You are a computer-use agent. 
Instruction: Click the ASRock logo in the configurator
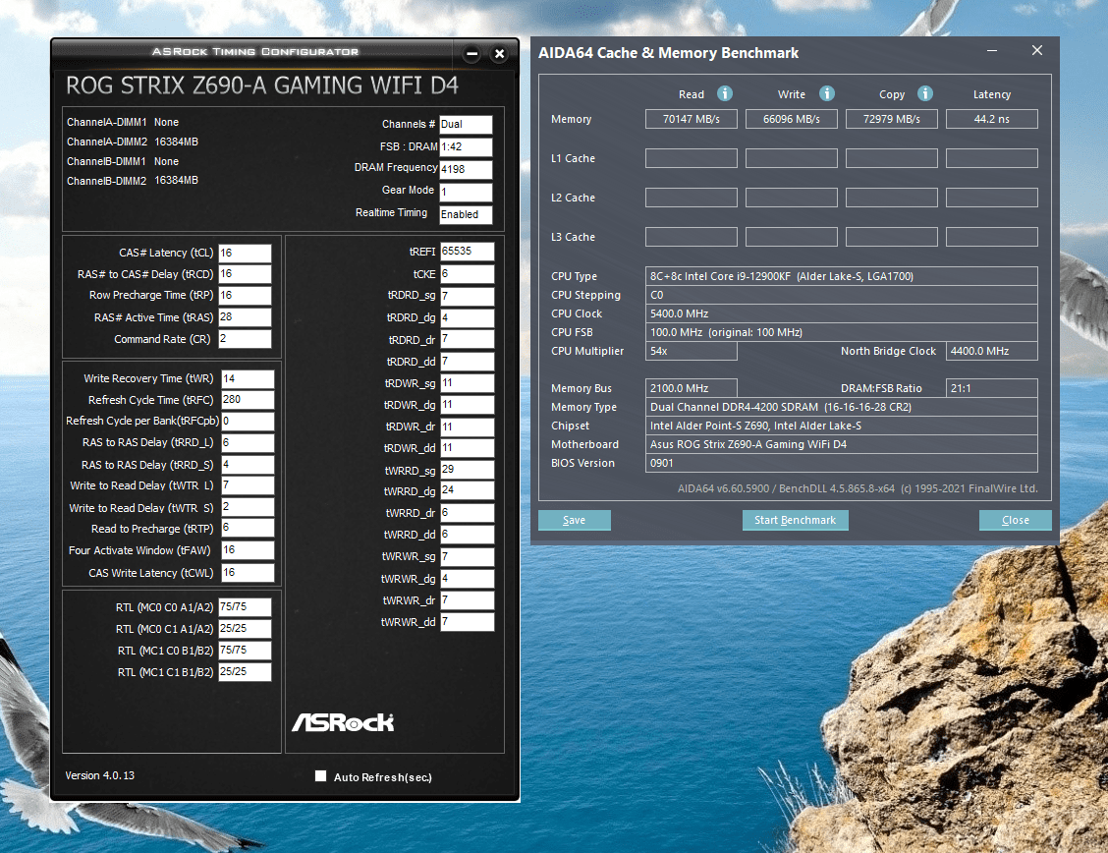click(343, 722)
